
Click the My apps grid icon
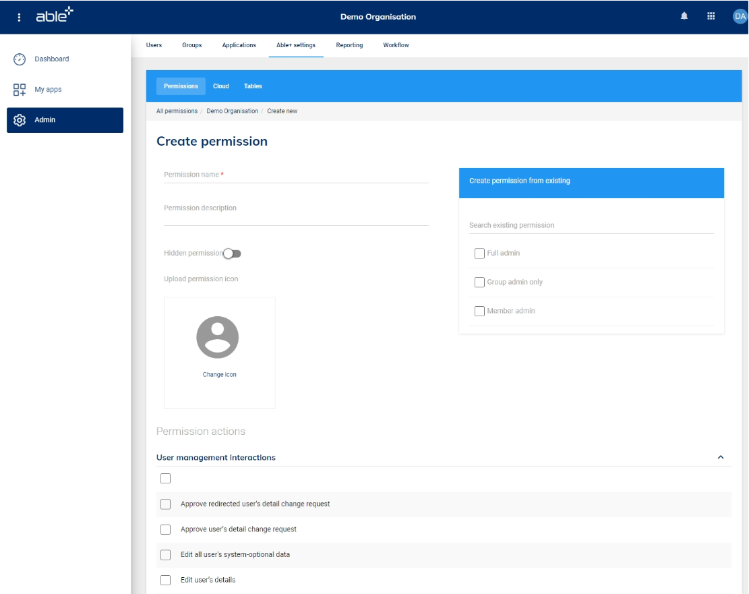[x=20, y=90]
